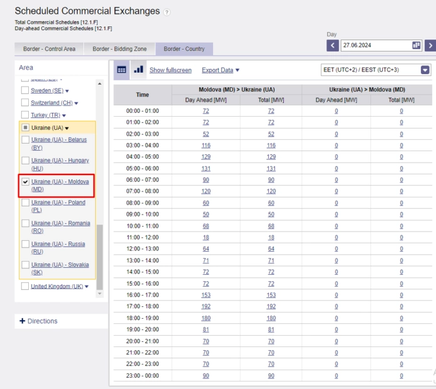Screen dimensions: 436x389
Task: Click the Directions panel label
Action: pyautogui.click(x=43, y=321)
